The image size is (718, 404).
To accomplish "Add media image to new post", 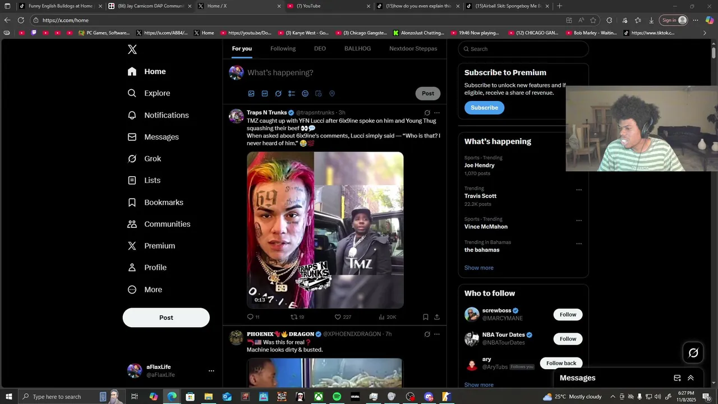I will pyautogui.click(x=251, y=94).
